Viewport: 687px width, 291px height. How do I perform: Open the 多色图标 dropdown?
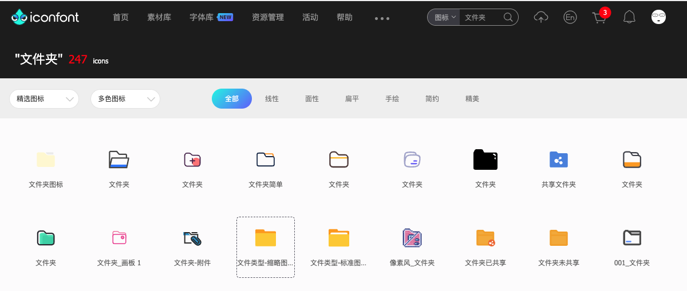coord(125,99)
